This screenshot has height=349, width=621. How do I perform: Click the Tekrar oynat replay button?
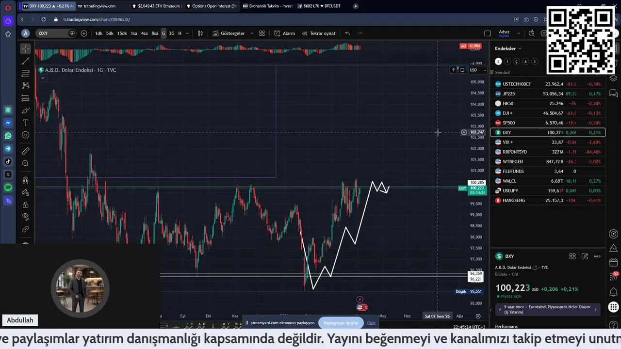coord(319,33)
